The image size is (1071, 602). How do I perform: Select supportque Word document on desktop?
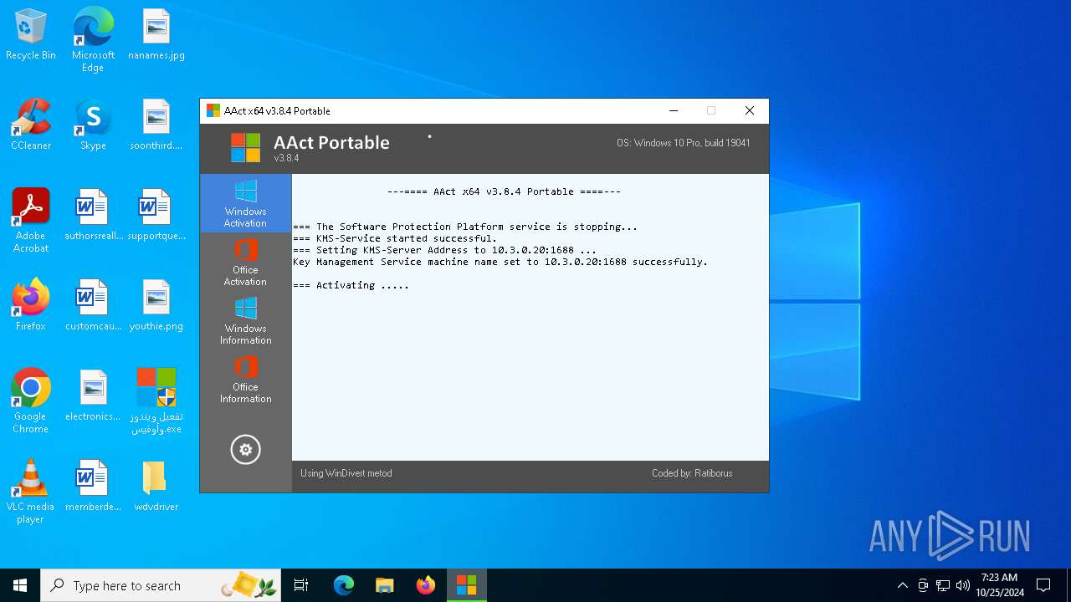[x=156, y=216]
